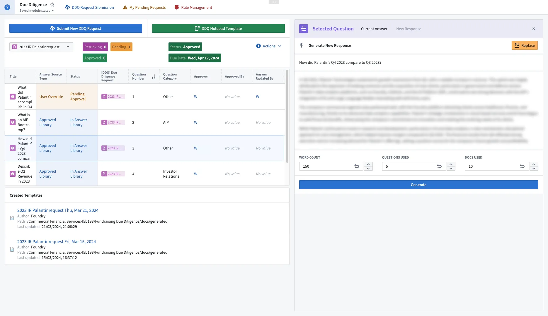
Task: Select Investor Relations category cell
Action: pos(175,174)
